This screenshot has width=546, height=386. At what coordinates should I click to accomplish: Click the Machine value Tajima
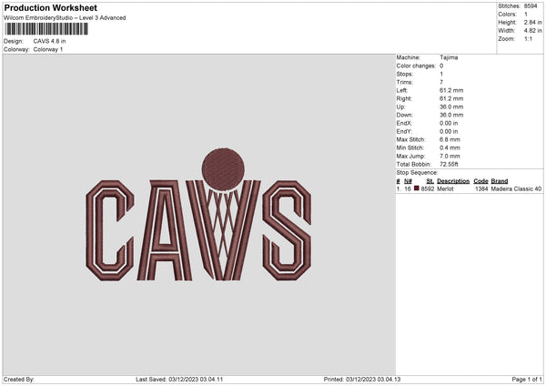449,56
